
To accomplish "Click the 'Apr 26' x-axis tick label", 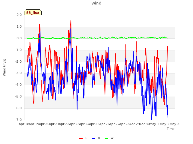I will (x=104, y=124).
